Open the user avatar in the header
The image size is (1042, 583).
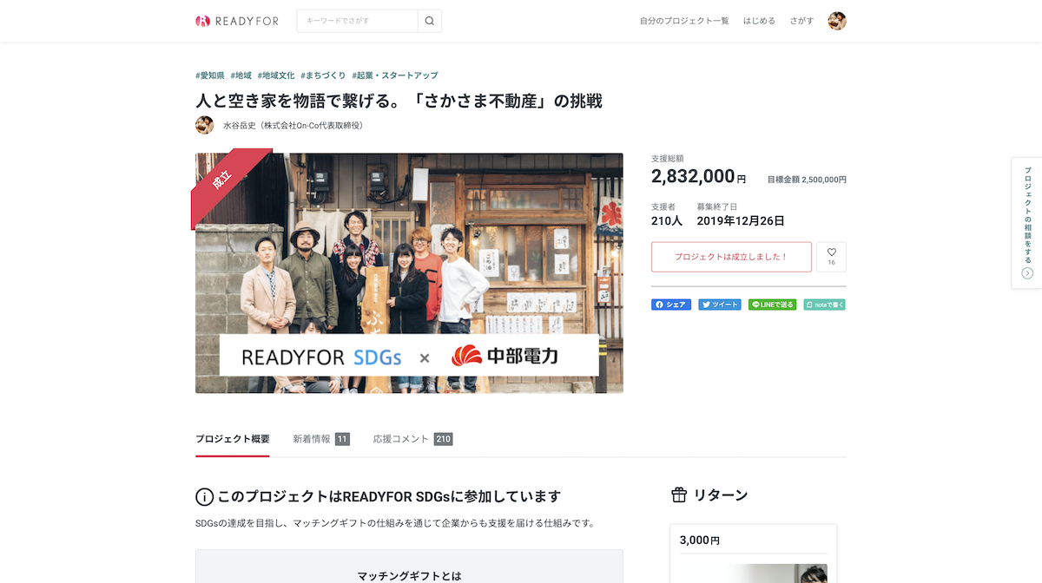pyautogui.click(x=837, y=21)
